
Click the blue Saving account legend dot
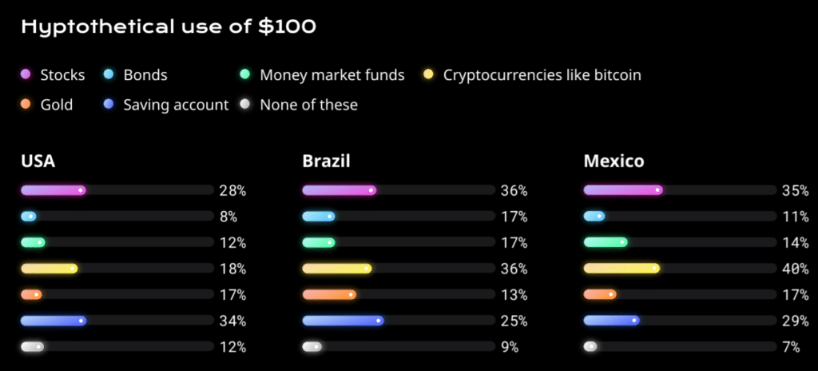coord(109,105)
